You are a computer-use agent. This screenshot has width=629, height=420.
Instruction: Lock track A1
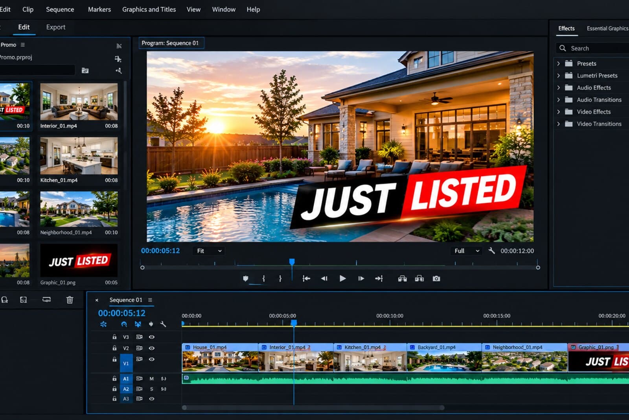coord(114,379)
